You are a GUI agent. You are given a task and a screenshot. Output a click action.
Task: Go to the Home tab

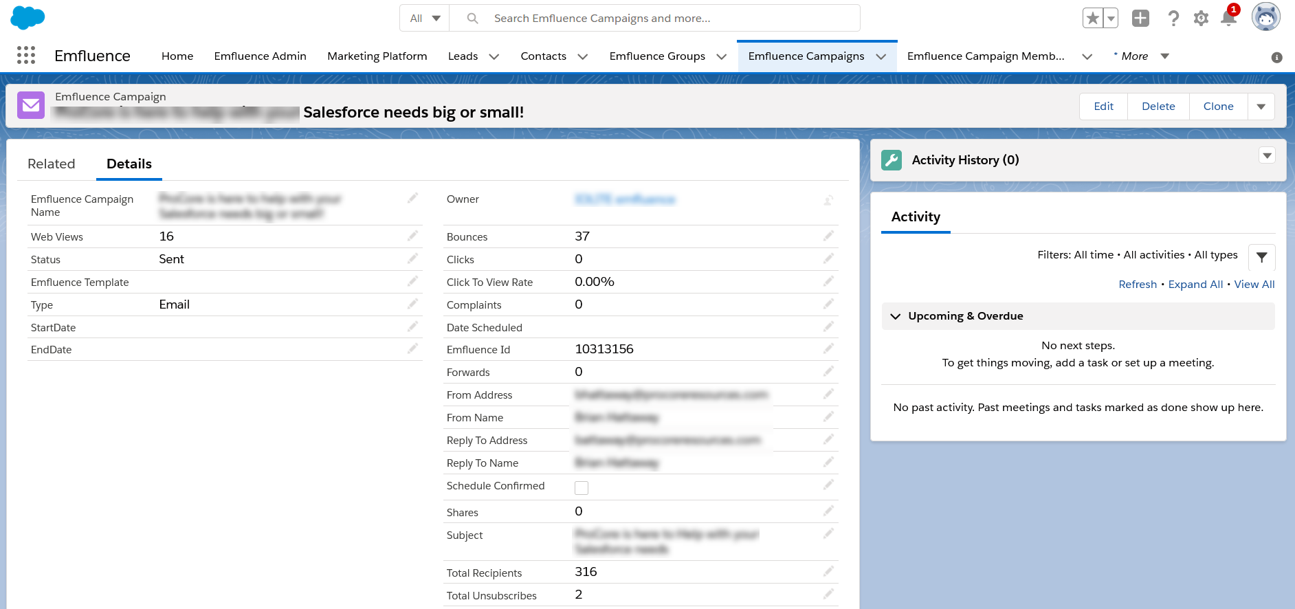click(177, 56)
